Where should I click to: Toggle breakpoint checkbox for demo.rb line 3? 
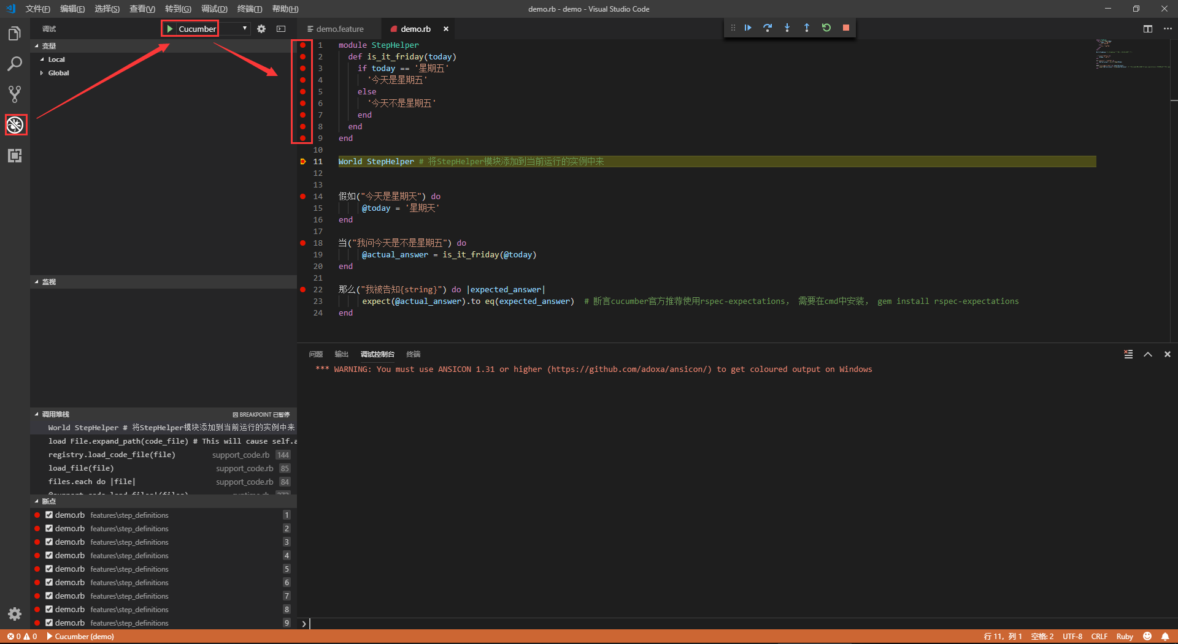click(49, 542)
